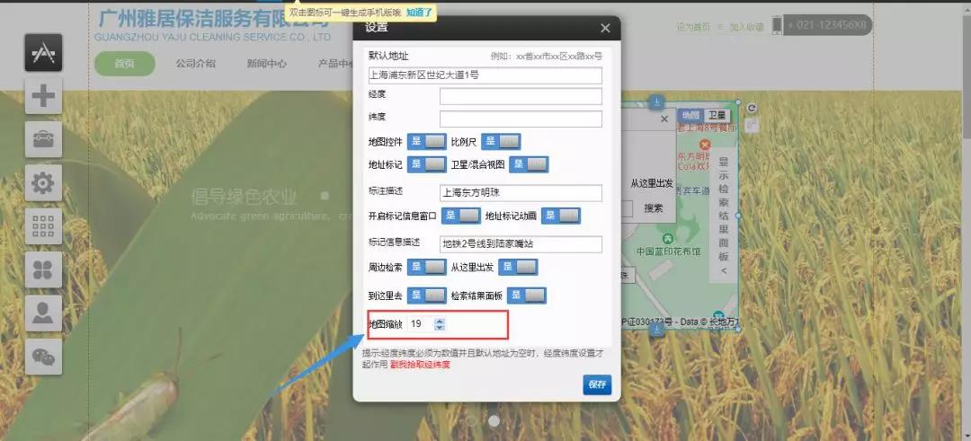
Task: Click the top download handle on map module
Action: [x=656, y=102]
